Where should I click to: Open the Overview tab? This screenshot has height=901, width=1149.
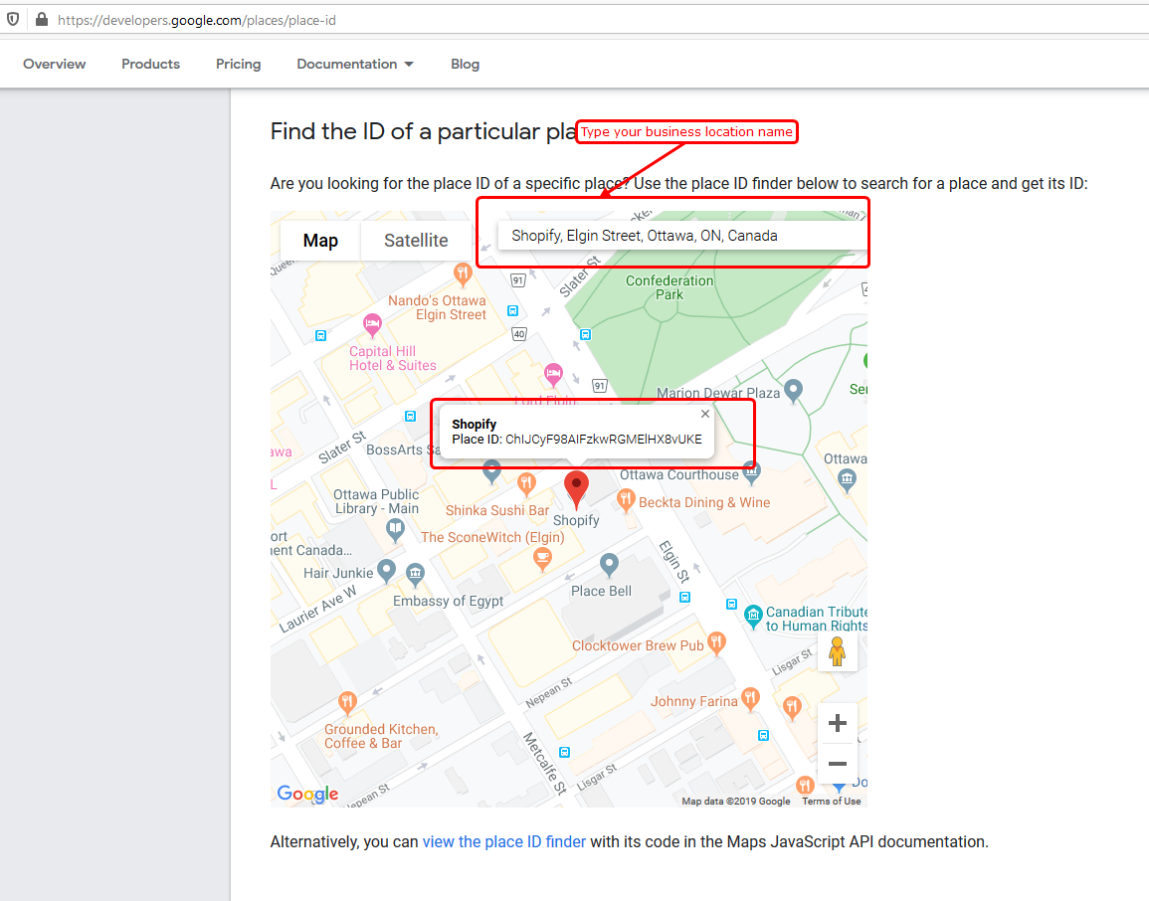pyautogui.click(x=55, y=64)
